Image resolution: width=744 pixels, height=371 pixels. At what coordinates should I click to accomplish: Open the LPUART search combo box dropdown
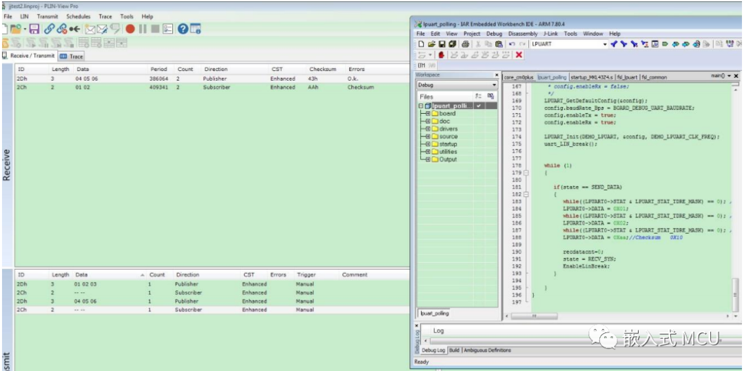605,44
